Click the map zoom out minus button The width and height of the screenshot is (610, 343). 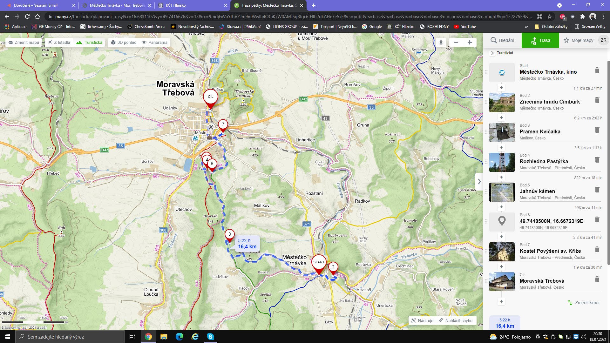click(456, 42)
